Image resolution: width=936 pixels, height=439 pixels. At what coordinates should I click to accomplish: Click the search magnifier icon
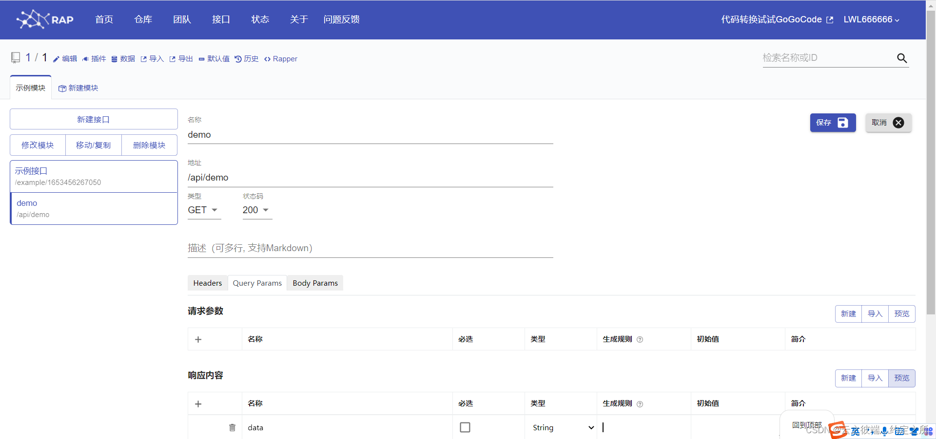click(902, 58)
